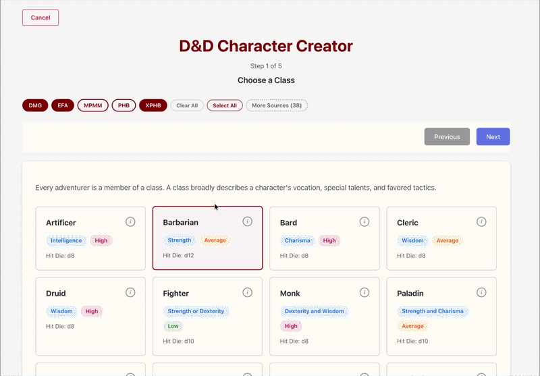Expand More Sources (38)

277,105
